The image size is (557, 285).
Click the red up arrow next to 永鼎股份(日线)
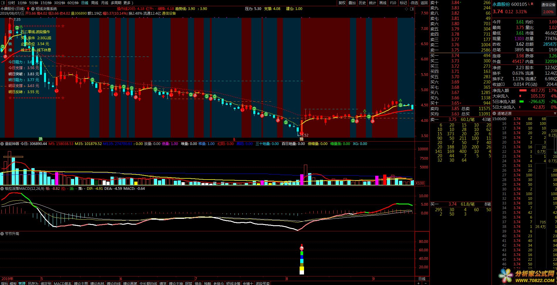pos(28,9)
